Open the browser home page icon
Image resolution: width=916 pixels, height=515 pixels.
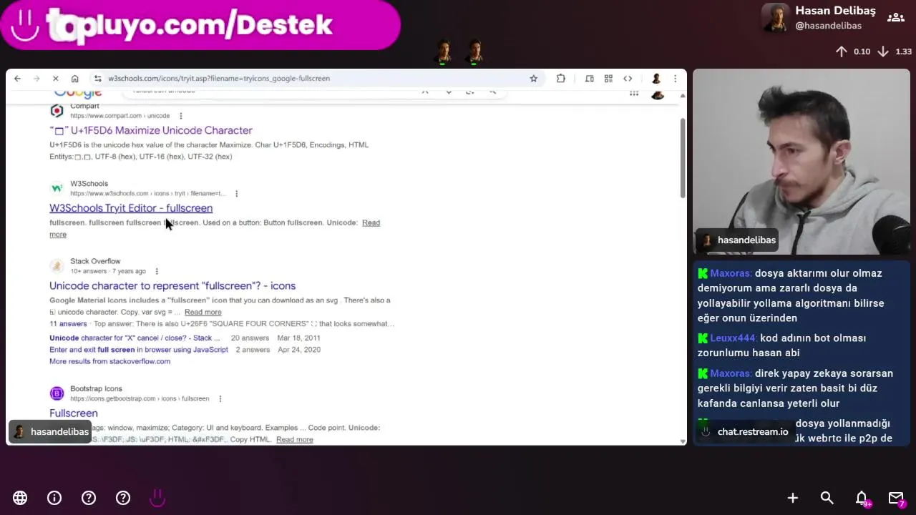(75, 79)
